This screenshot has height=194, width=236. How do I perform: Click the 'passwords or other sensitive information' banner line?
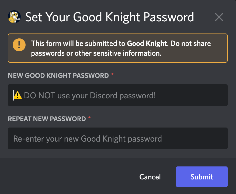click(x=96, y=53)
